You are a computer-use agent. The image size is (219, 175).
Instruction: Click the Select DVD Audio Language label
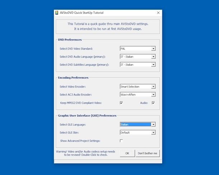(x=83, y=57)
